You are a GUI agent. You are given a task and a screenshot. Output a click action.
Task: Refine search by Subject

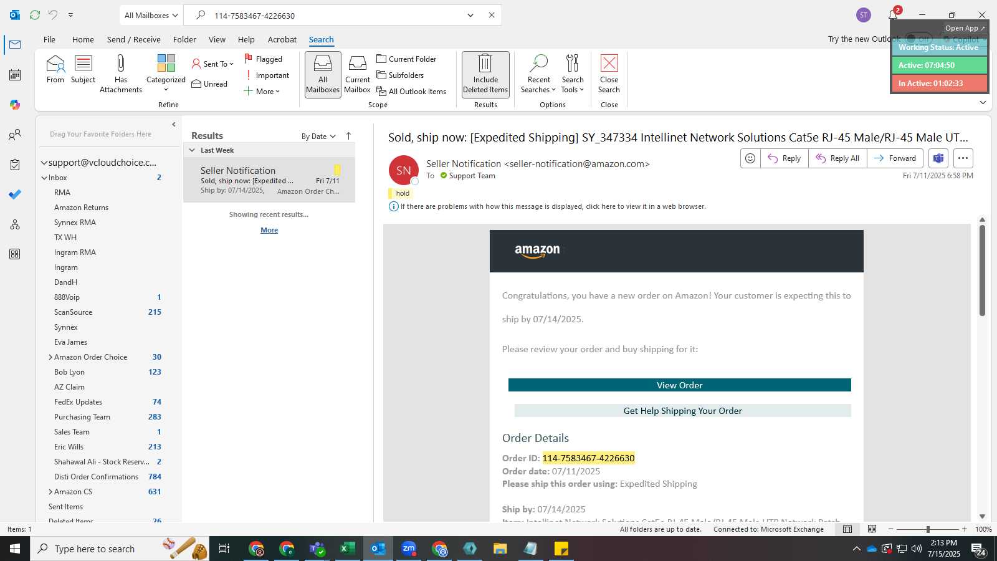83,69
